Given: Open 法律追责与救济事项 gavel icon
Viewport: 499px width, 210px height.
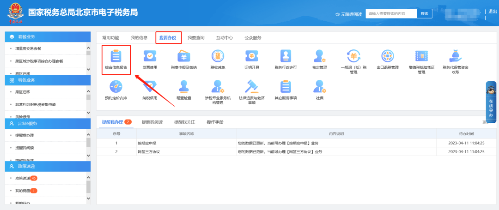Looking at the screenshot, I should 252,86.
